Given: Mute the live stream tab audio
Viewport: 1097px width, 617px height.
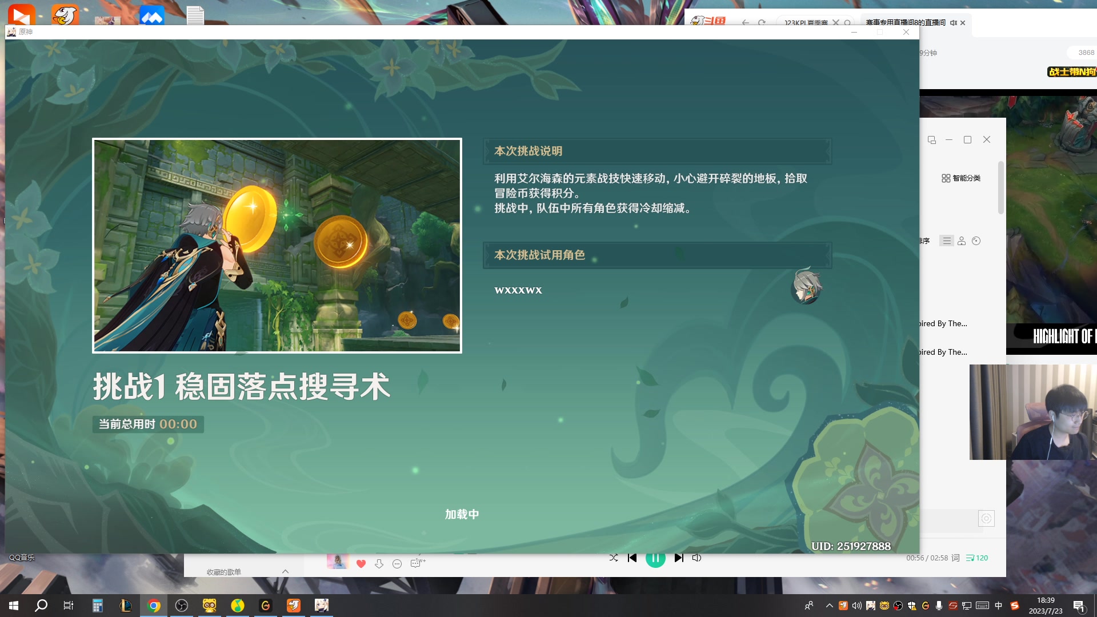Looking at the screenshot, I should [x=954, y=23].
